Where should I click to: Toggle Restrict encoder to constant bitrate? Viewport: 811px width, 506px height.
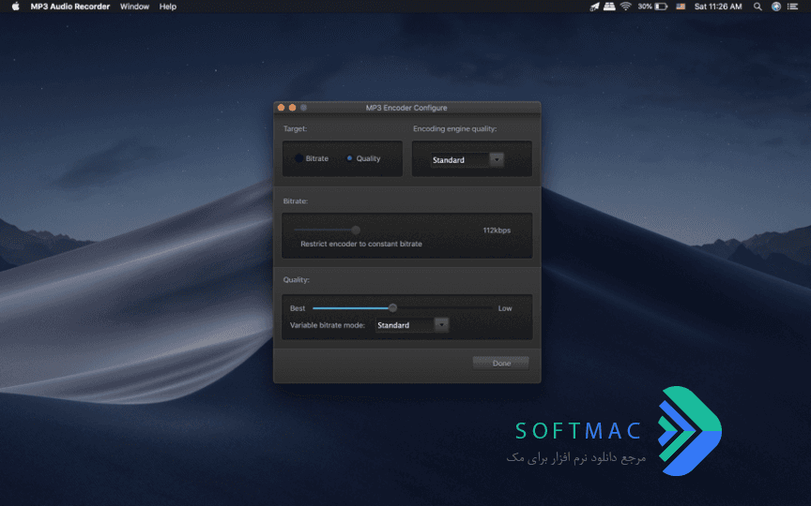361,244
